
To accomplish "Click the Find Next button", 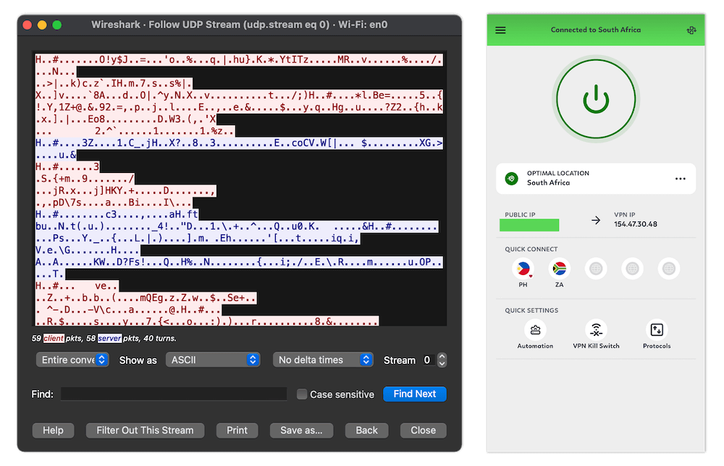I will point(415,394).
